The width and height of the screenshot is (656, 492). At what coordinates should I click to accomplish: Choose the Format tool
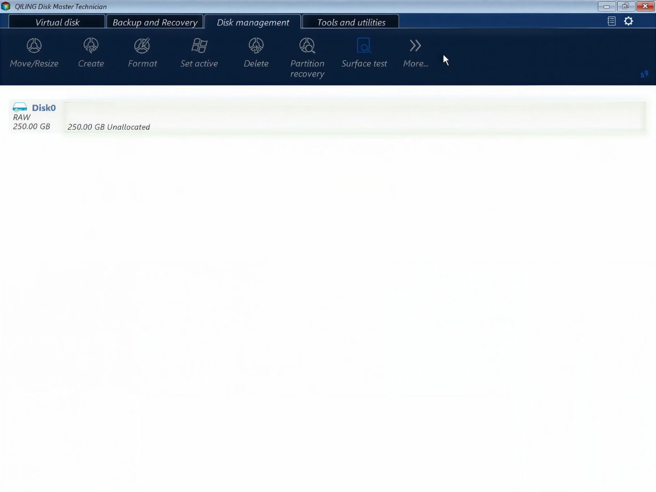pos(142,53)
